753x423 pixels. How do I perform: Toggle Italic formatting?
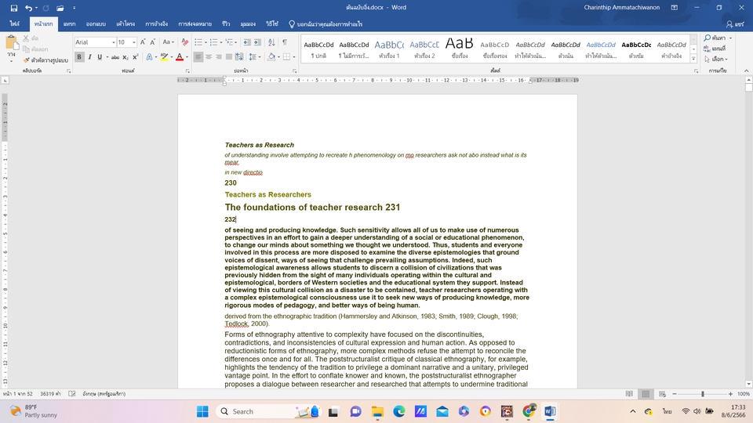pyautogui.click(x=89, y=57)
